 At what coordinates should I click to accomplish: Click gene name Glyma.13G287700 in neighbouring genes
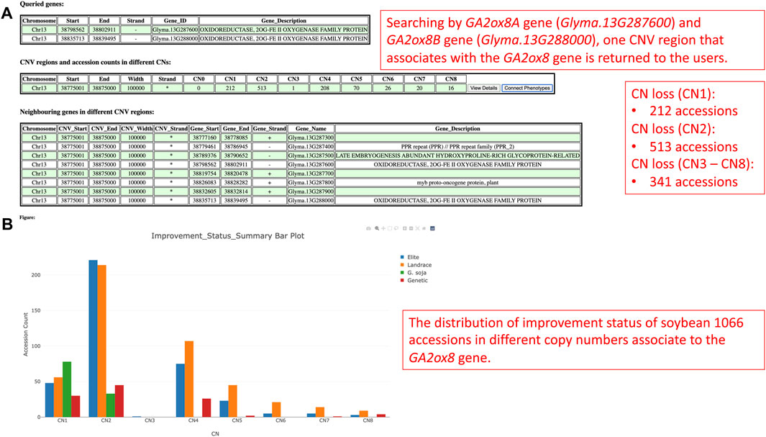311,174
